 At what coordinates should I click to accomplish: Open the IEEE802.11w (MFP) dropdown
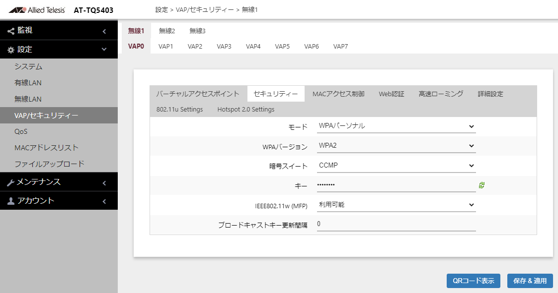click(x=396, y=205)
